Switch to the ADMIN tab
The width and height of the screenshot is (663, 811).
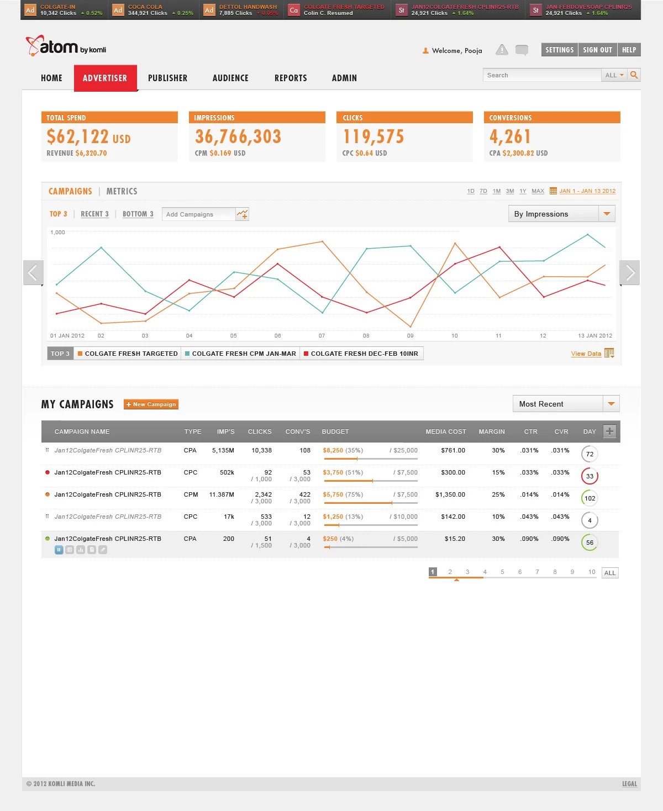point(344,78)
